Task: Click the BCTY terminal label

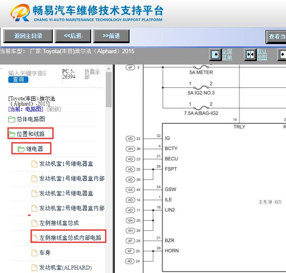Action: 171,148
